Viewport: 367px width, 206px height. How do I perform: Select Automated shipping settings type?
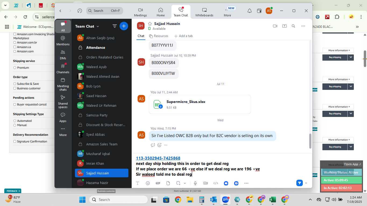(15, 121)
